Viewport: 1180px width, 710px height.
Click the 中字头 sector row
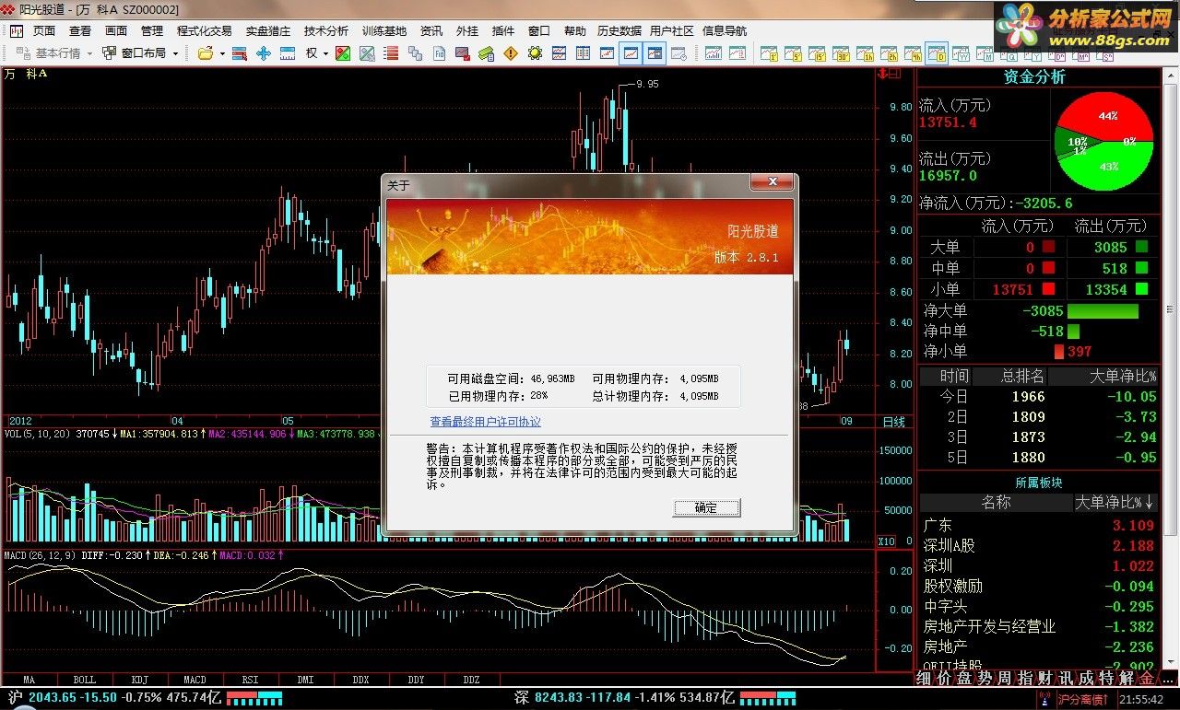point(1040,606)
